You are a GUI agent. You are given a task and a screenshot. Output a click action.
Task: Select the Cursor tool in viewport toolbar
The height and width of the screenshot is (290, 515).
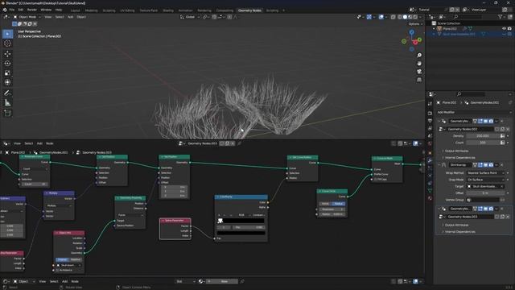7,43
